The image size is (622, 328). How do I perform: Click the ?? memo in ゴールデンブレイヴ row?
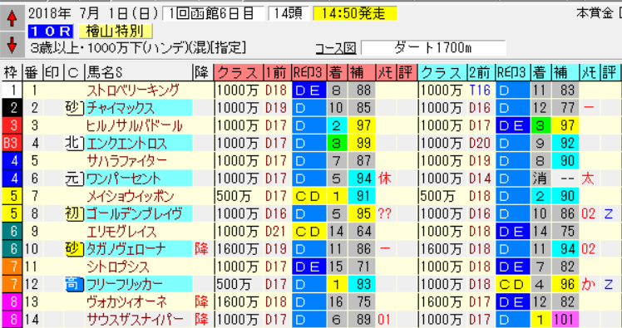tap(385, 213)
